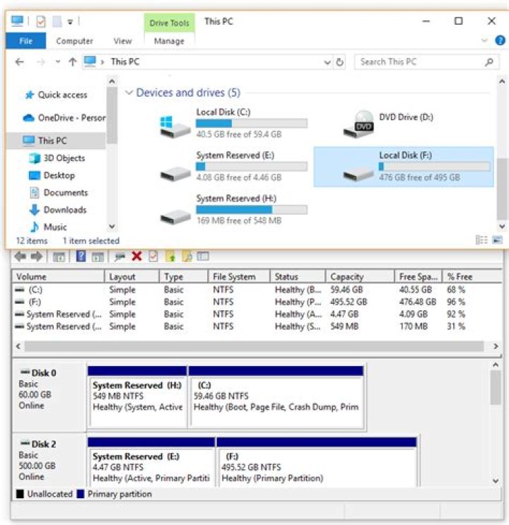
Task: Click navigation pane scroll down arrow
Action: click(112, 227)
